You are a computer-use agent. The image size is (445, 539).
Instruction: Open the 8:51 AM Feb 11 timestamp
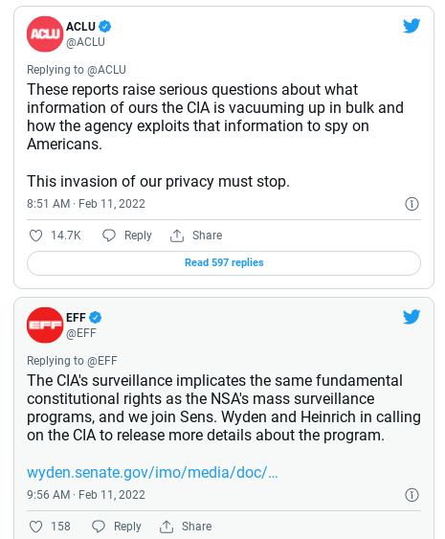(x=86, y=204)
